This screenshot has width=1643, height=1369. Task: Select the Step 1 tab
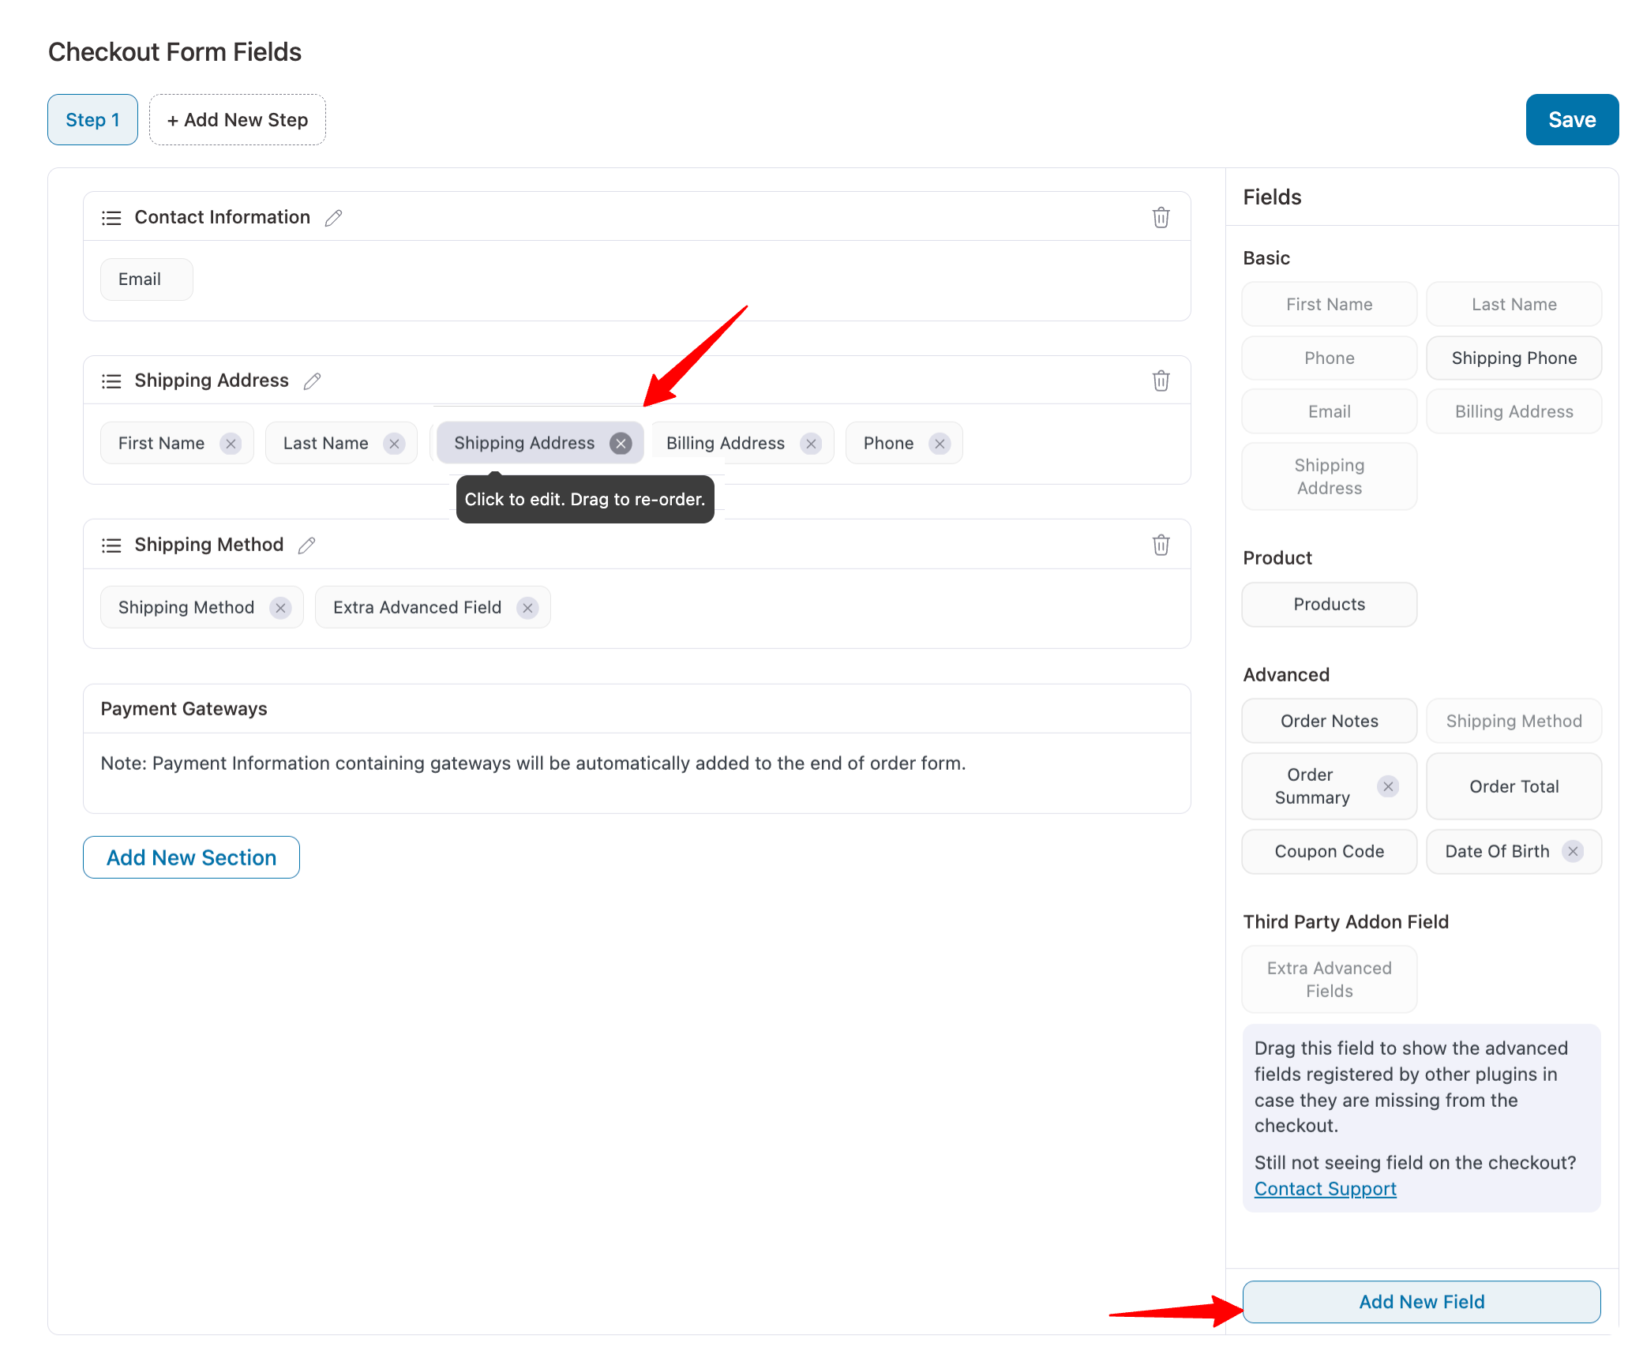(92, 120)
